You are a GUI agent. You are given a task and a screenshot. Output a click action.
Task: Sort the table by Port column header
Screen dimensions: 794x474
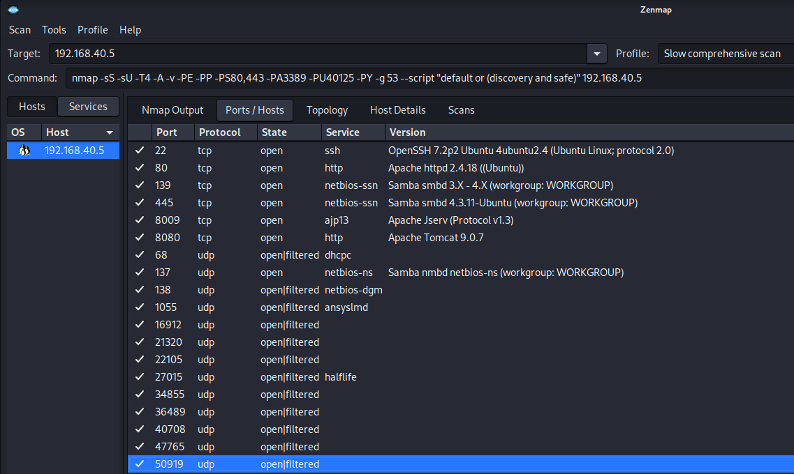[167, 132]
